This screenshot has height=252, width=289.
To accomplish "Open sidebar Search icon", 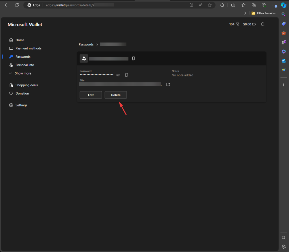I will click(283, 14).
